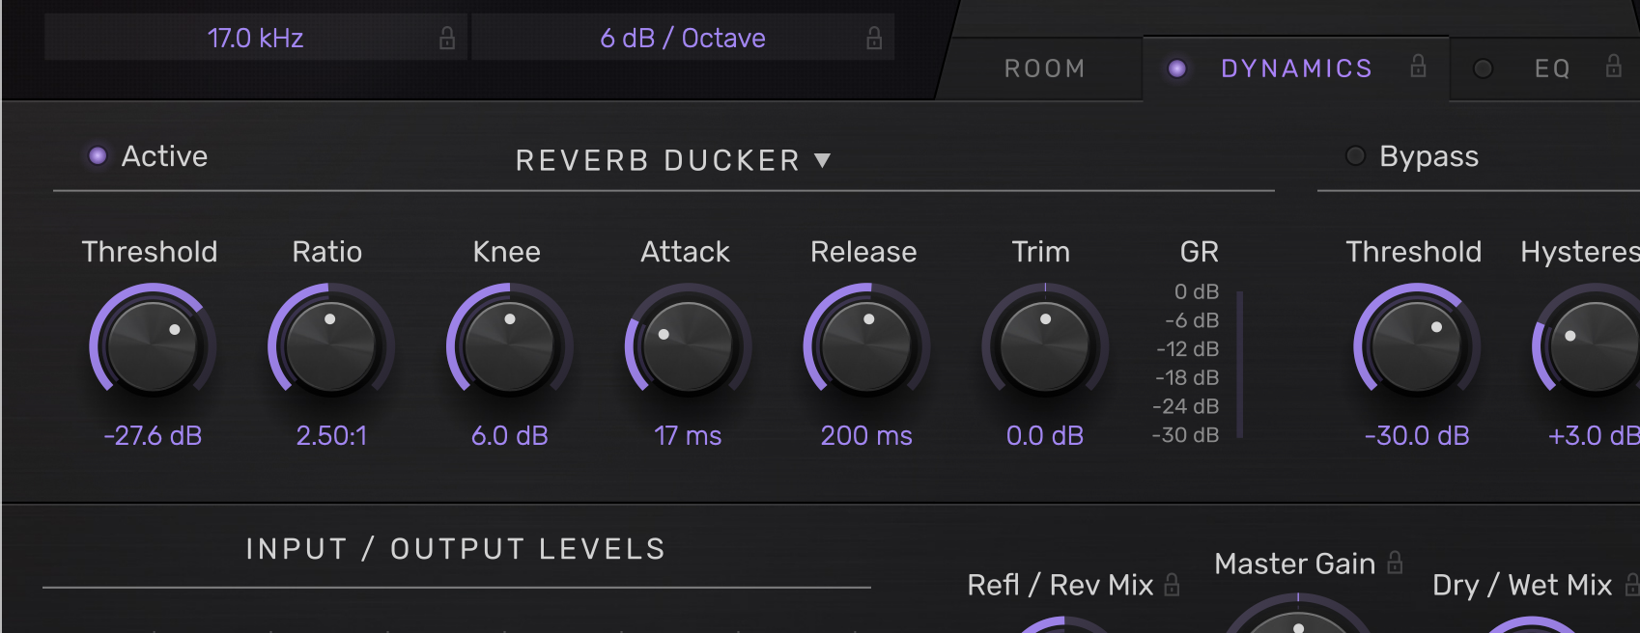This screenshot has width=1640, height=633.
Task: Select the DYNAMICS tab
Action: [1296, 69]
